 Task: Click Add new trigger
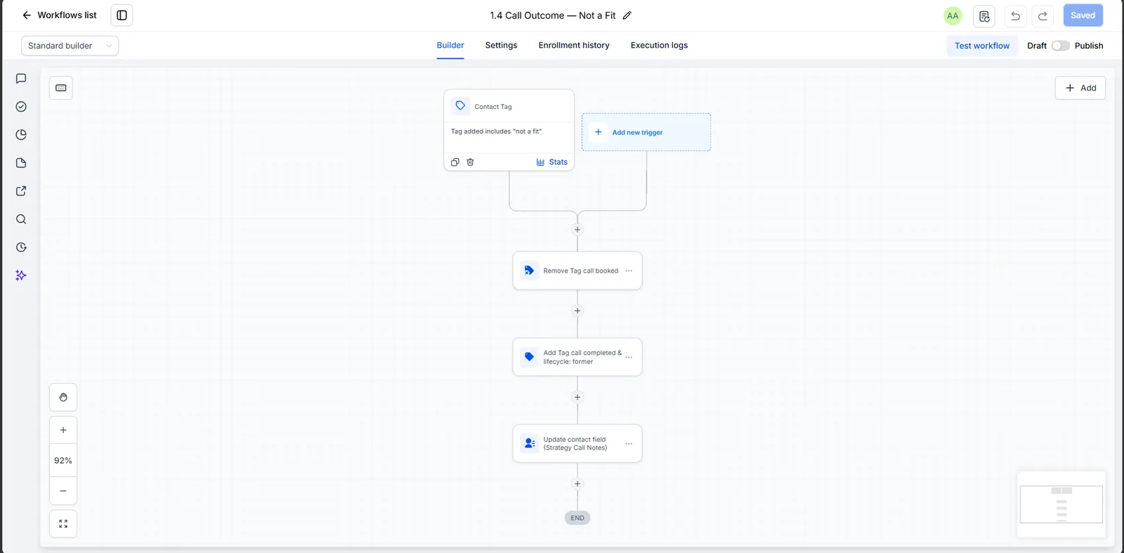[x=646, y=132]
